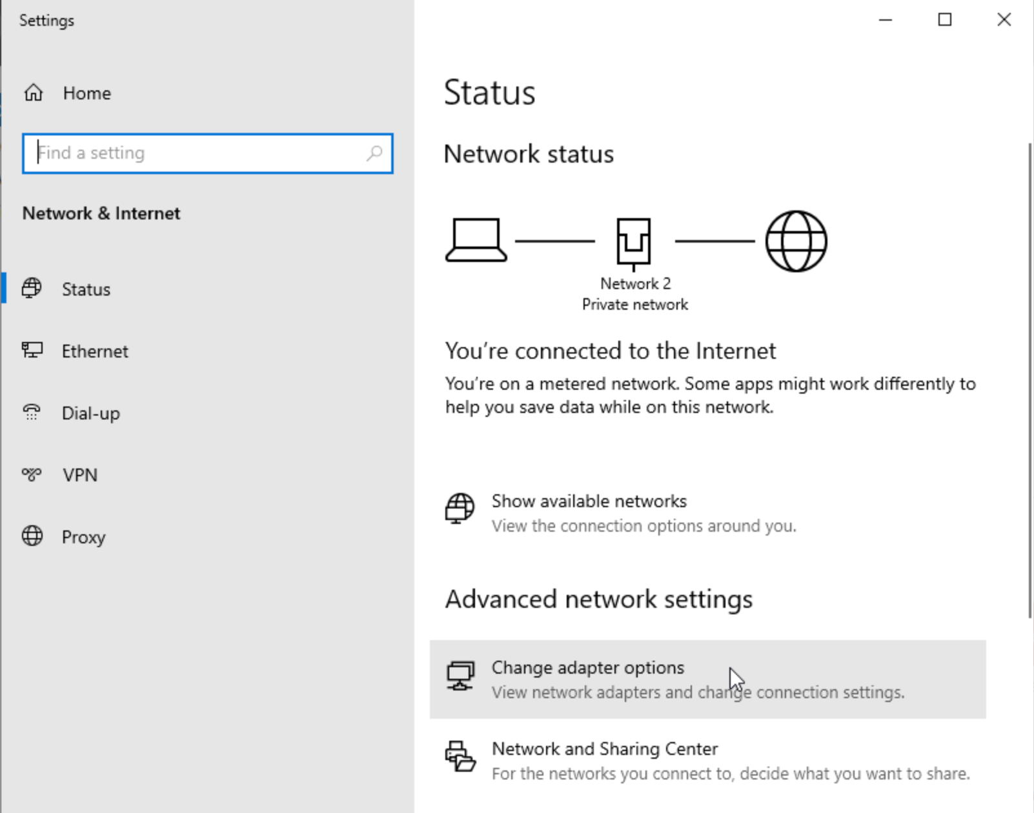Screen dimensions: 1034x813
Task: Click the Internet globe in network diagram
Action: pos(796,241)
